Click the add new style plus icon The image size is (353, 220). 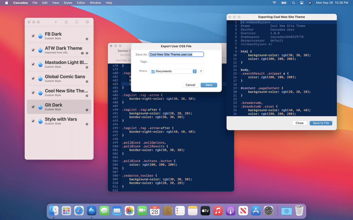coord(56,22)
